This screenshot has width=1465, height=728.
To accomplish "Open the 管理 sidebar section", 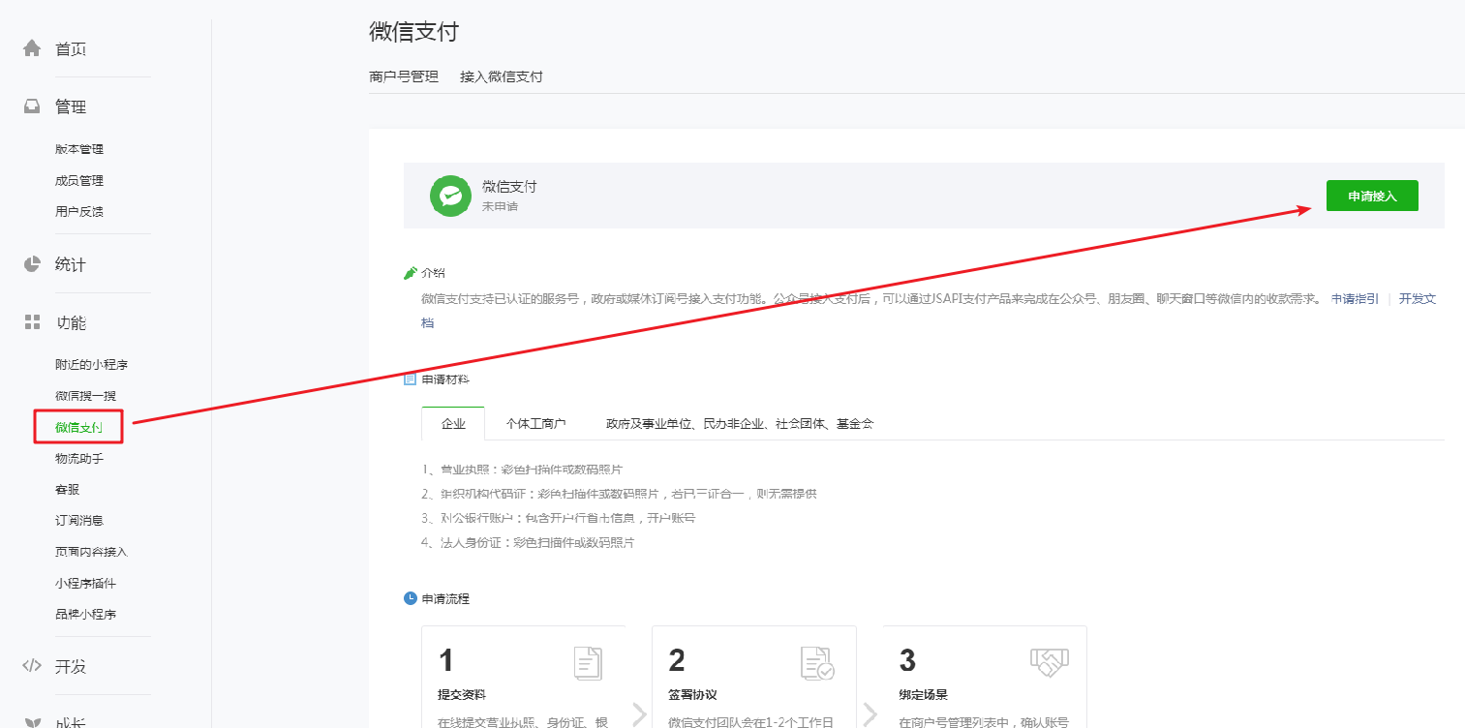I will (71, 106).
